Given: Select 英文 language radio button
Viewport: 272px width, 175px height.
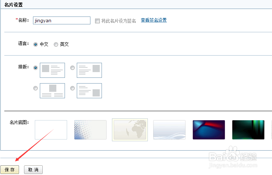Looking at the screenshot, I should (56, 44).
